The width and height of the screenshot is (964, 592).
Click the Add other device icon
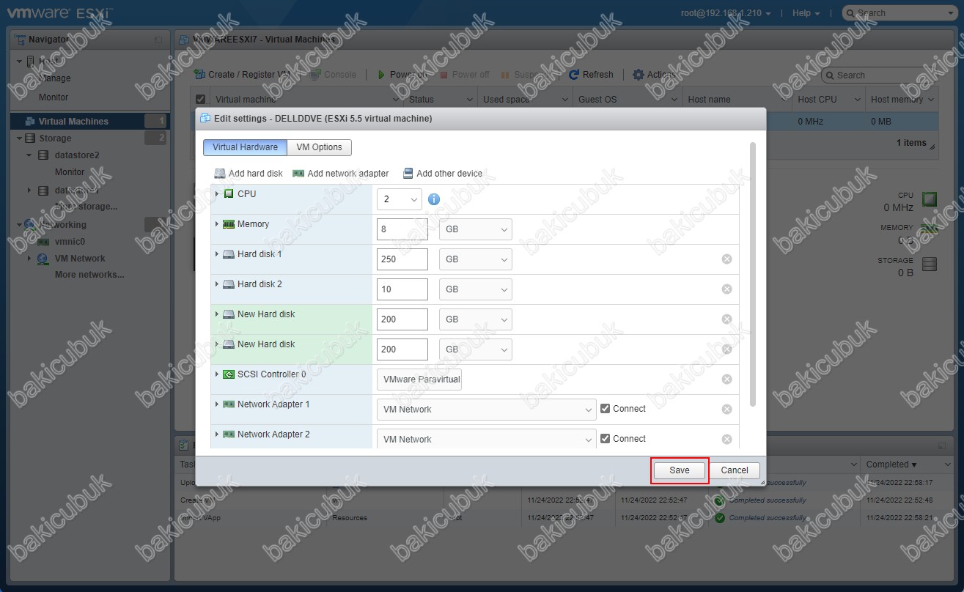[408, 174]
